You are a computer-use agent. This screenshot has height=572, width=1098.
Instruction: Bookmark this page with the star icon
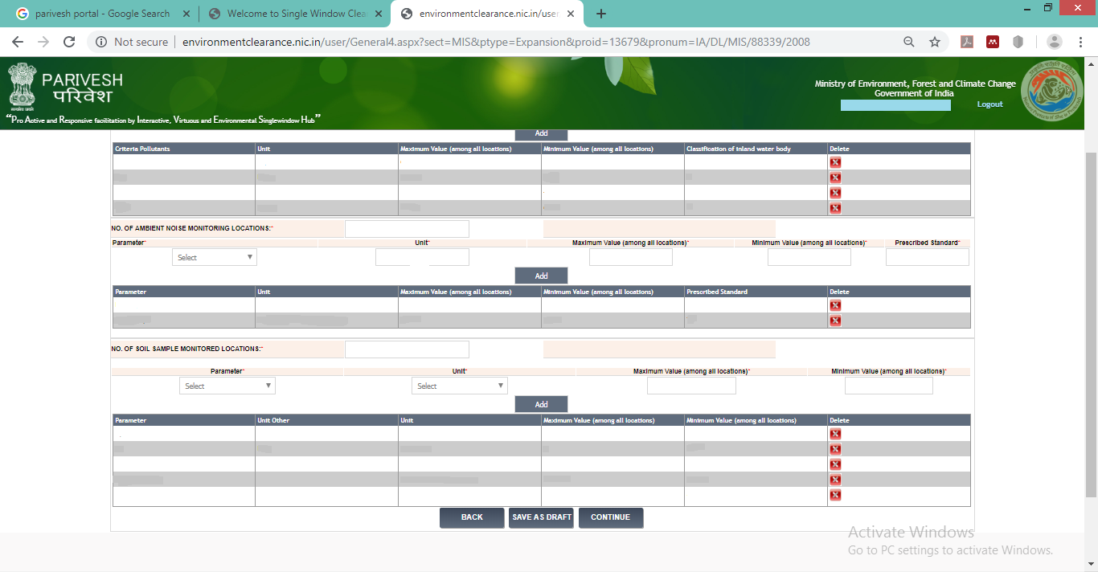click(935, 42)
